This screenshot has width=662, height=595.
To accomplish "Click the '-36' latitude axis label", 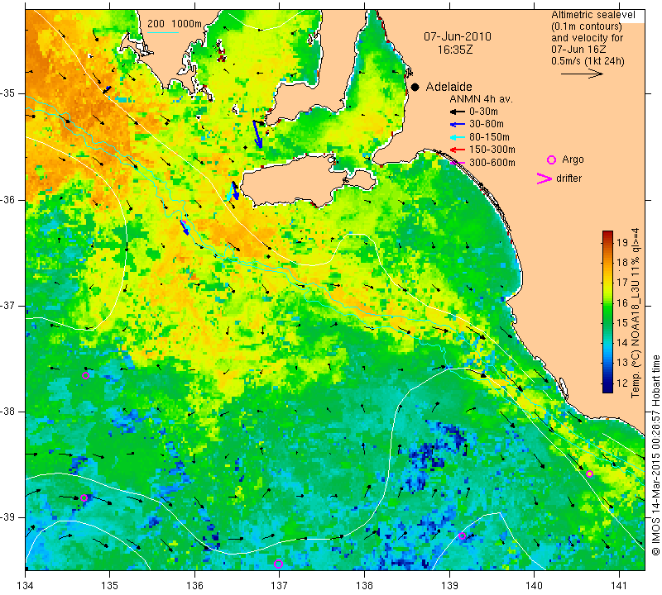I will click(7, 199).
